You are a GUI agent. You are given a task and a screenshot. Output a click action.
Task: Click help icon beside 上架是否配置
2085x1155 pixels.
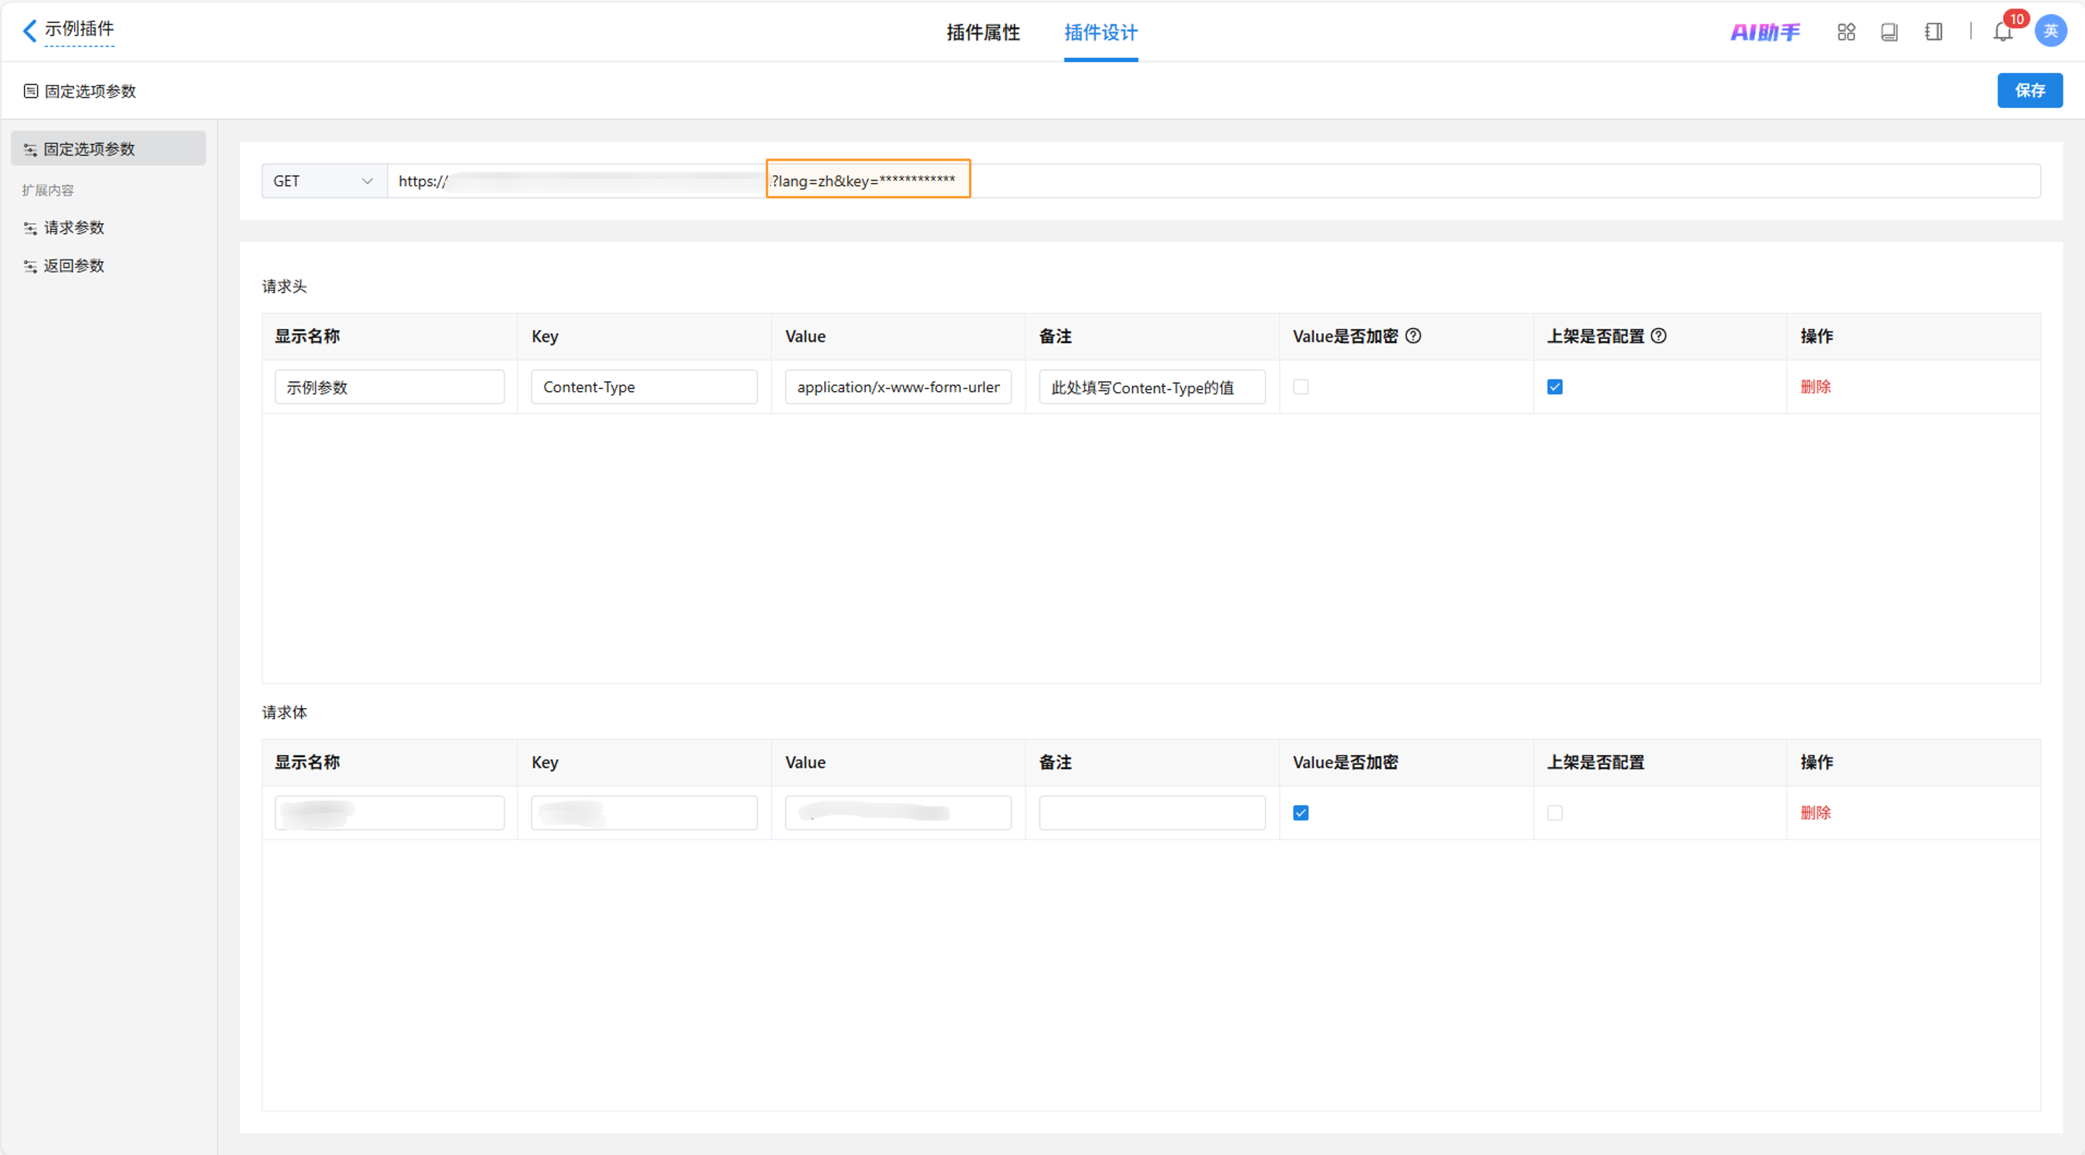[x=1659, y=336]
